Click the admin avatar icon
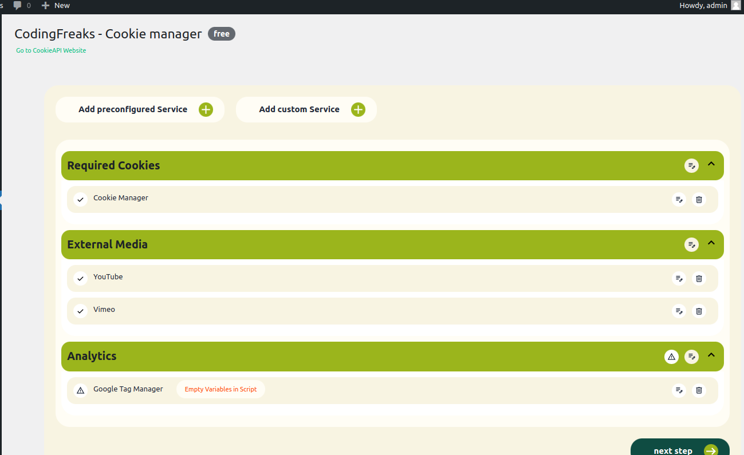Viewport: 744px width, 455px height. [x=735, y=6]
